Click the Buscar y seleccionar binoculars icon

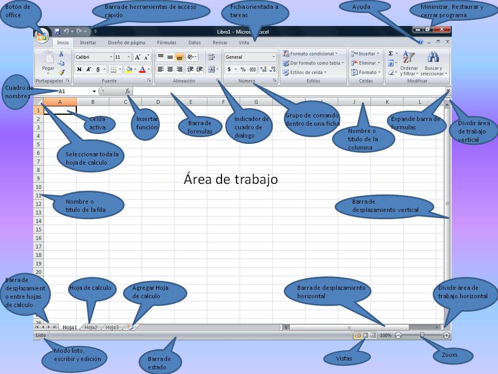[x=434, y=57]
